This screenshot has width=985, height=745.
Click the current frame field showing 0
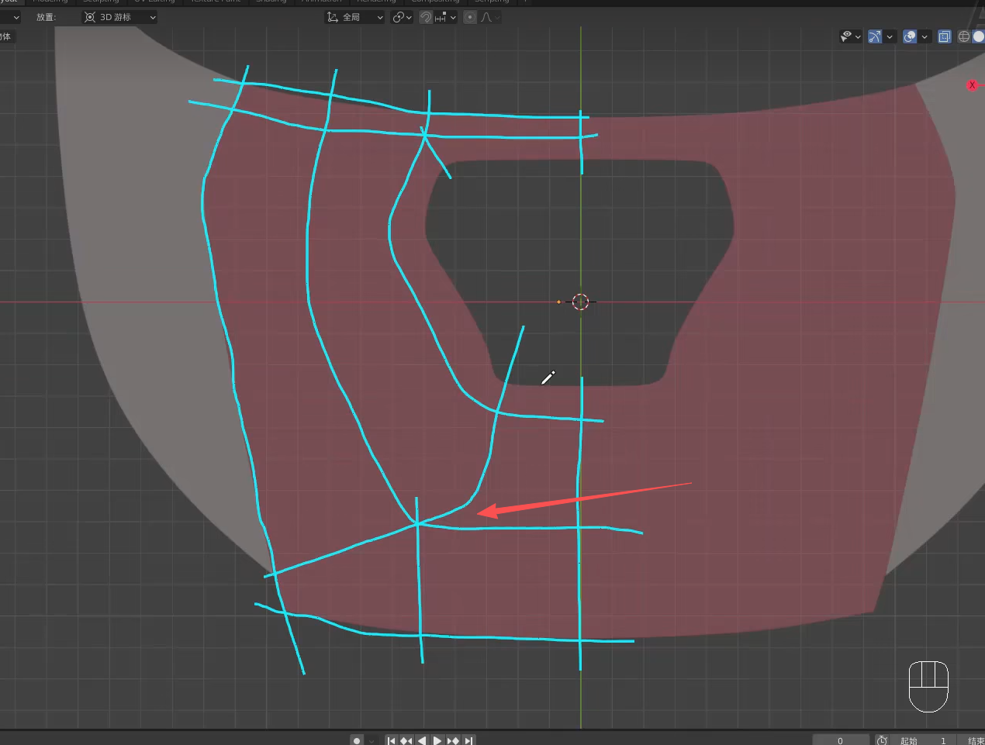tap(841, 740)
